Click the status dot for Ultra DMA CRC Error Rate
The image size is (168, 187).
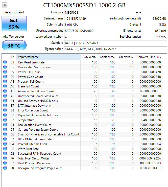coord(5,139)
